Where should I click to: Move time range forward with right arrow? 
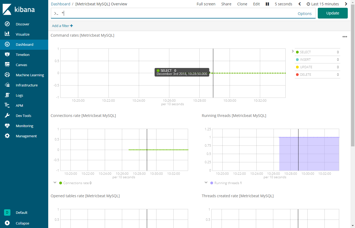tap(346, 4)
